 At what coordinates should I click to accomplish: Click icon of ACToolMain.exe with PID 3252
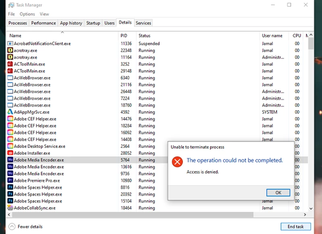coord(10,64)
